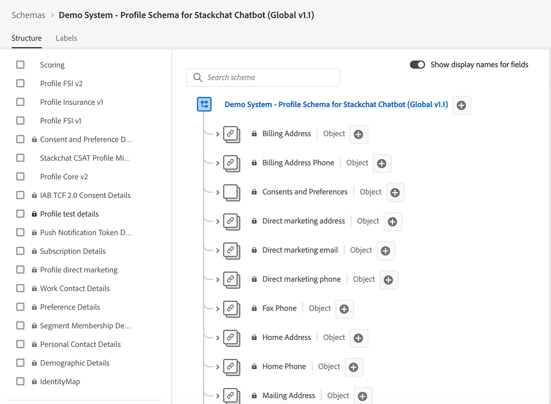Click plus icon next to Fax Phone
Screen dimensions: 551x404
[x=344, y=309]
